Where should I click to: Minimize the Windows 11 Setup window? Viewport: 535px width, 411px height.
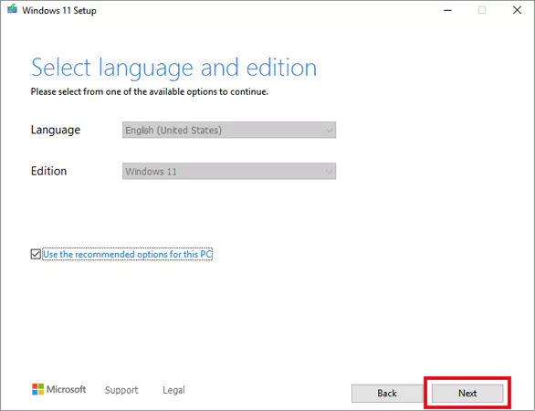447,10
